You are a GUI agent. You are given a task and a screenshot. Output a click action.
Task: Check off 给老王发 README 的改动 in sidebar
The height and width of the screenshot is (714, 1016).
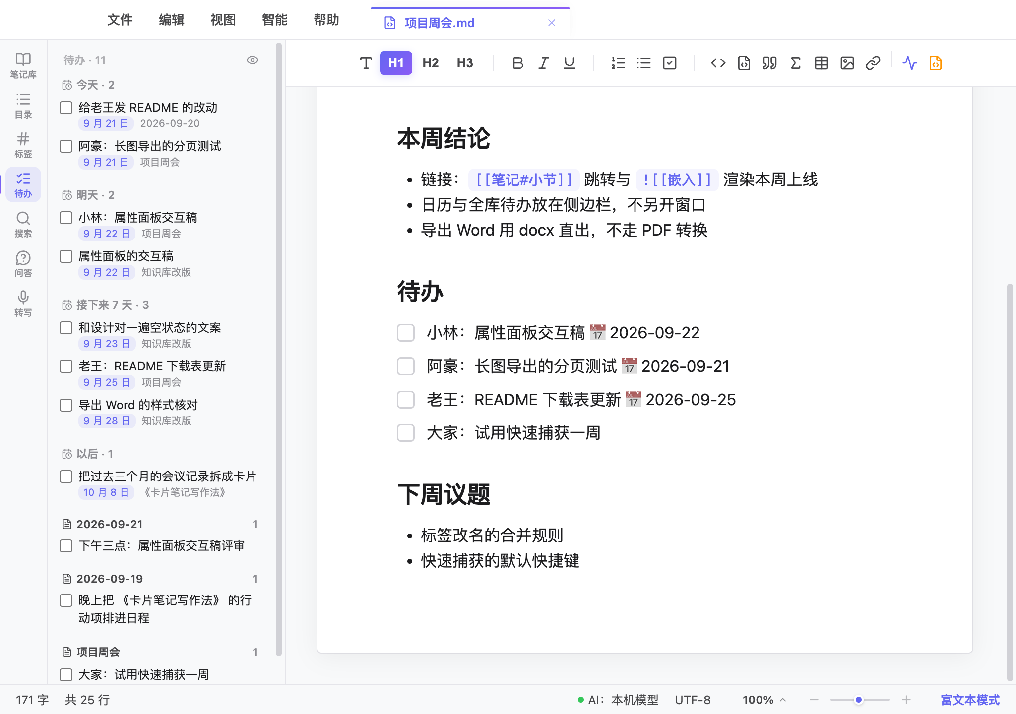point(66,108)
